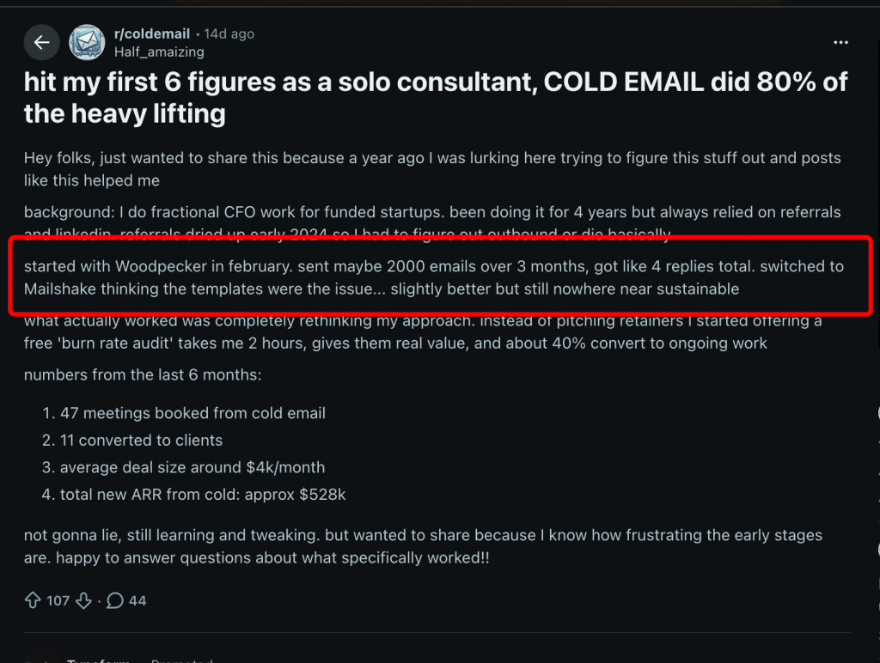880x663 pixels.
Task: Click the post title to open it
Action: (x=436, y=98)
